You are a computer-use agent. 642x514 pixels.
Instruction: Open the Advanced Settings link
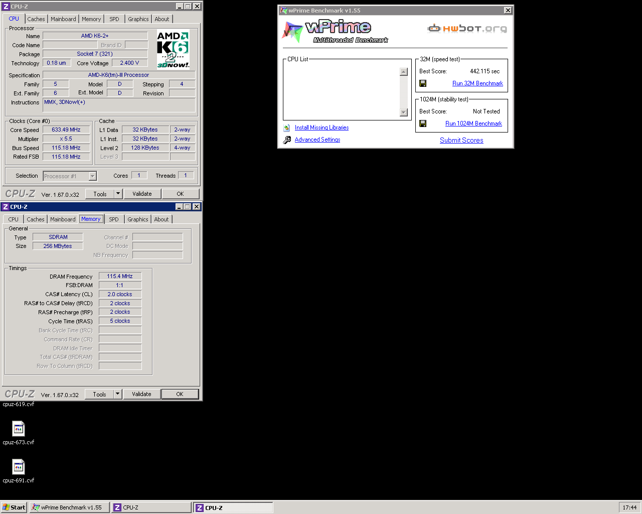coord(317,140)
